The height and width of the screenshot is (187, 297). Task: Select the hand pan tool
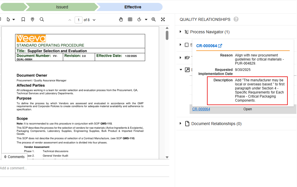[121, 19]
